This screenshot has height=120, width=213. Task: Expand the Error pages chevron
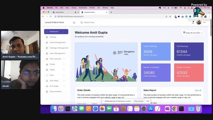pyautogui.click(x=64, y=86)
